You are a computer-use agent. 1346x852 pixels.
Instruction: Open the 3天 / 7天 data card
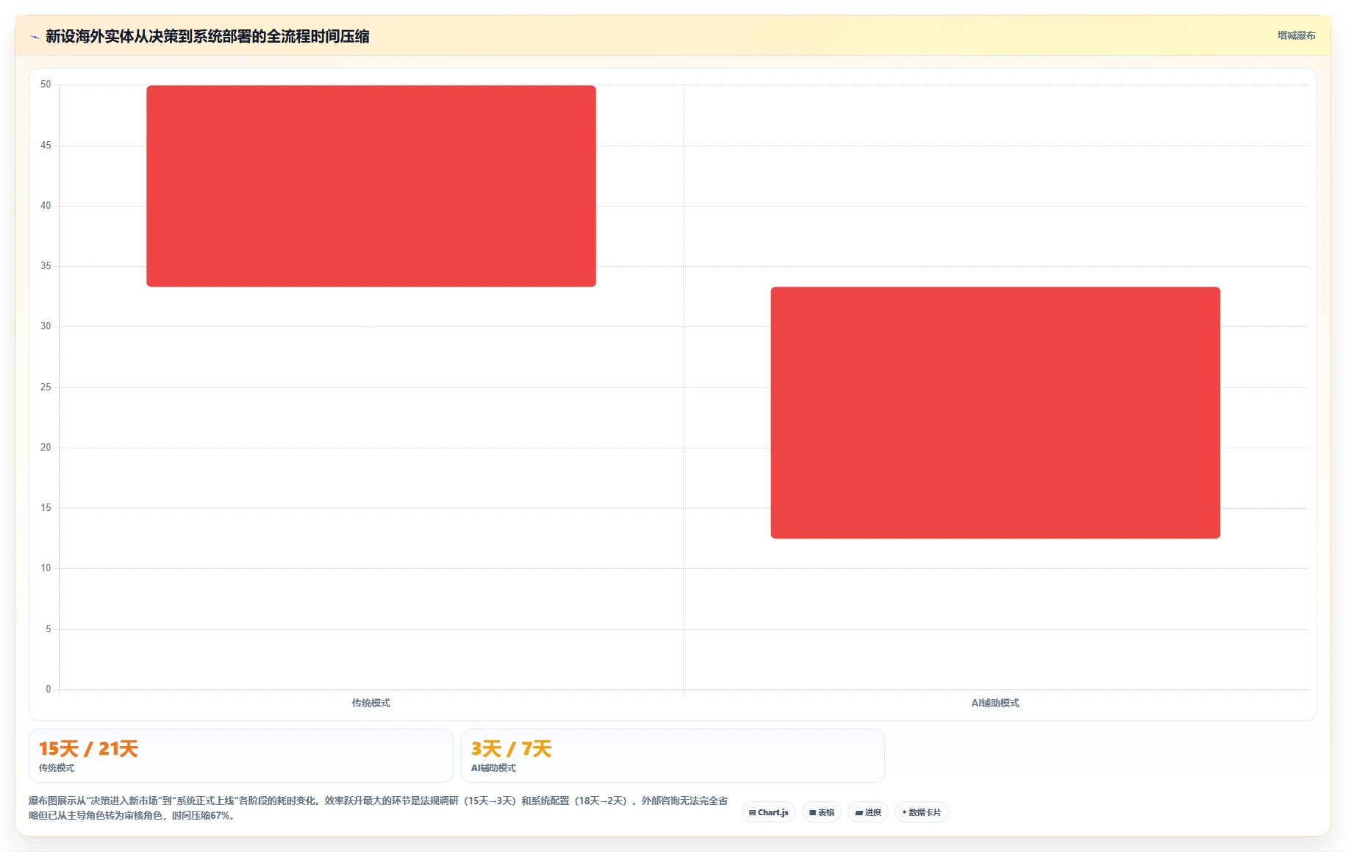[x=673, y=756]
